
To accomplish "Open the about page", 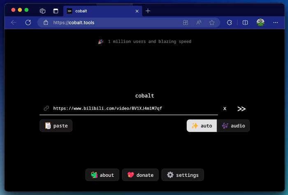I will click(x=102, y=175).
